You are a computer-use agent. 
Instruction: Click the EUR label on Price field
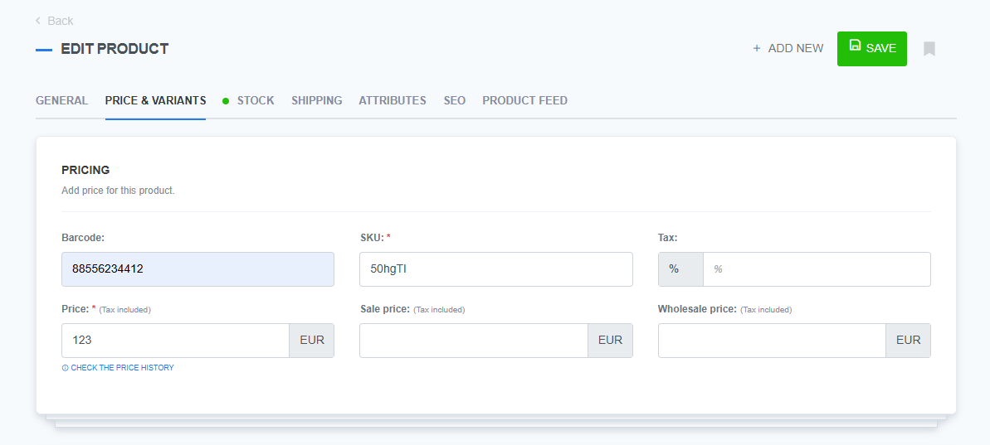point(312,341)
